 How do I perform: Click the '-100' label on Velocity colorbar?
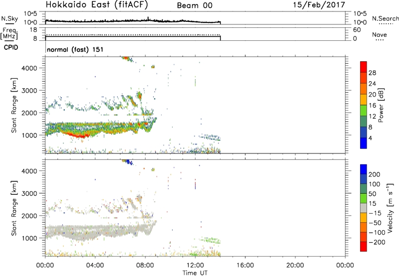click(377, 233)
